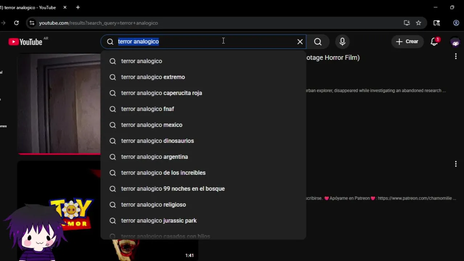This screenshot has width=464, height=261.
Task: Select suggestion 'terror analogico extremo'
Action: click(203, 77)
